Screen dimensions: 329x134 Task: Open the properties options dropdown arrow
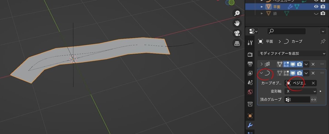(323, 31)
